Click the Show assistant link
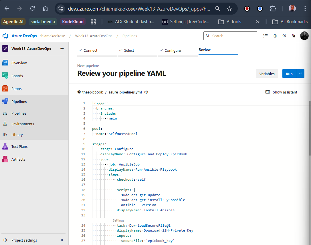The width and height of the screenshot is (311, 245). point(281,92)
